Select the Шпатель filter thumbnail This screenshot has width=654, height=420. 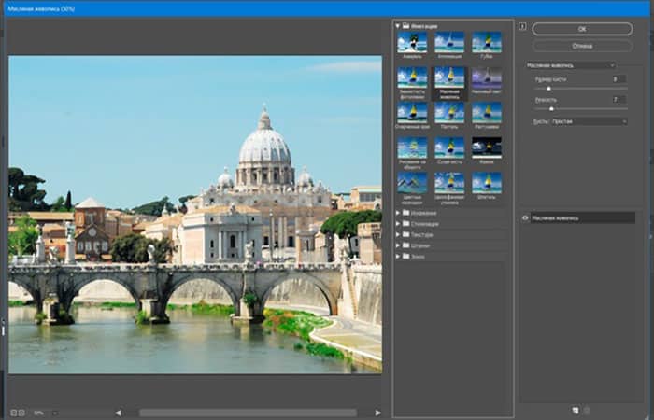click(x=487, y=183)
